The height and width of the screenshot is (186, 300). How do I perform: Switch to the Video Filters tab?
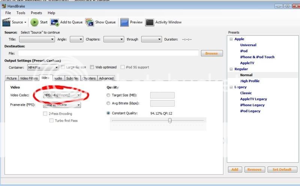[x=29, y=78]
